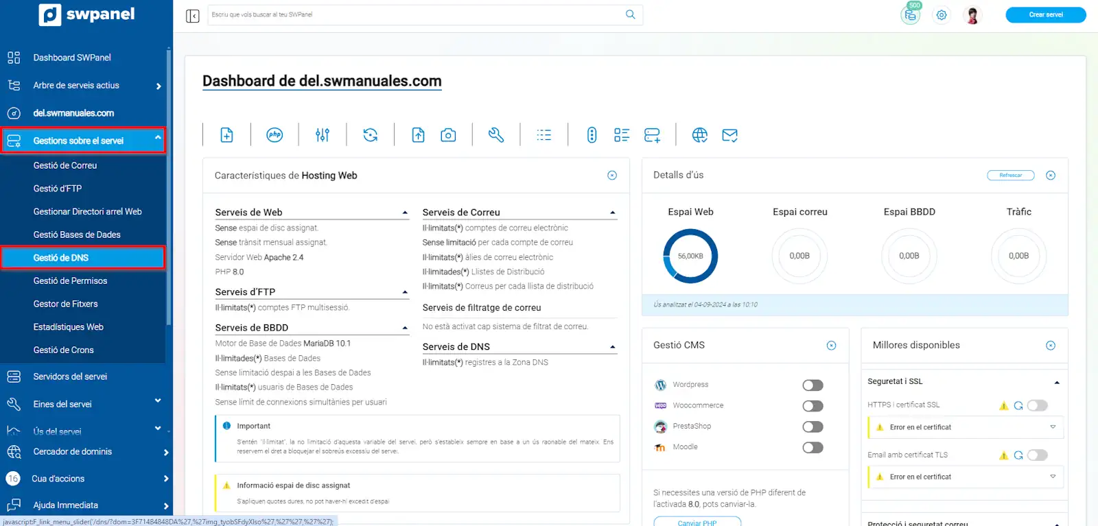Refresh Email amb certificat TLS icon
The width and height of the screenshot is (1098, 526).
(1018, 455)
